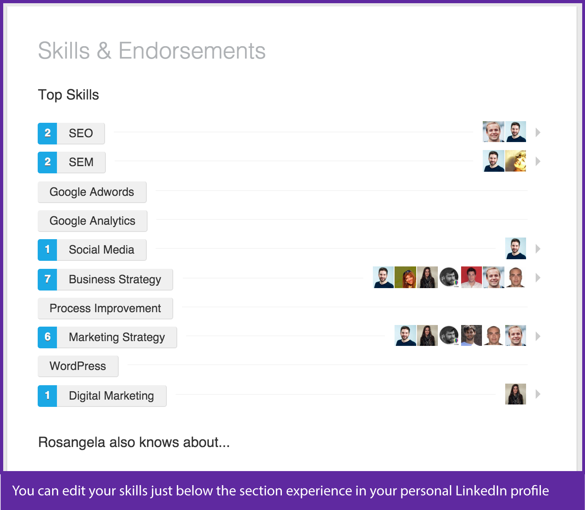Viewport: 585px width, 510px height.
Task: Click the SEO endorsement count badge
Action: coord(47,133)
